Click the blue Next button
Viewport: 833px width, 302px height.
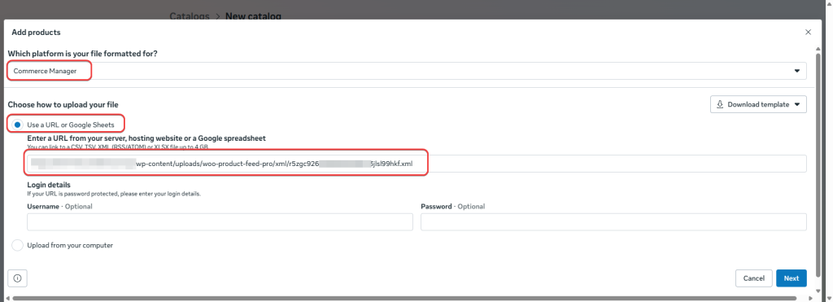pos(792,278)
